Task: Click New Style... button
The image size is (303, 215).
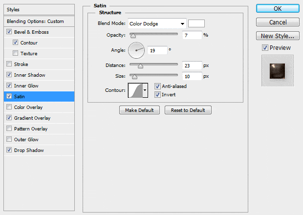Action: click(278, 36)
